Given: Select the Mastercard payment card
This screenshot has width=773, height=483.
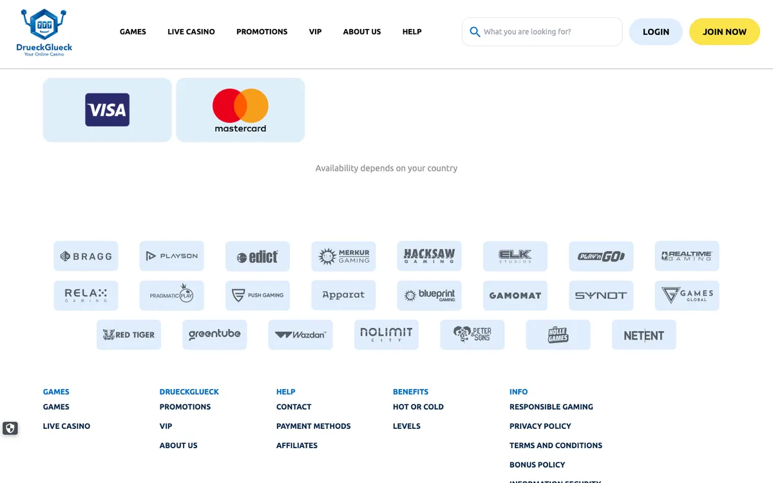Looking at the screenshot, I should [x=240, y=110].
